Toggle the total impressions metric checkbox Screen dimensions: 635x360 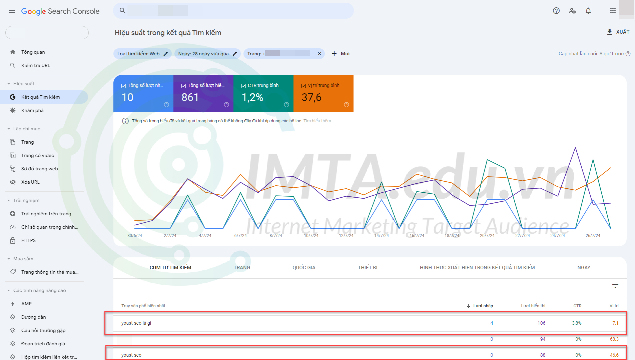pyautogui.click(x=183, y=86)
